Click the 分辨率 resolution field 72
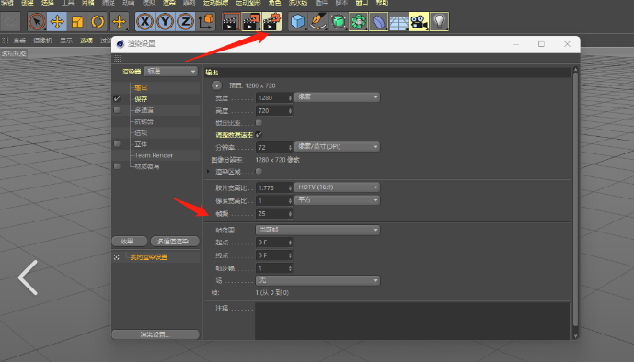The image size is (634, 362). coord(274,147)
